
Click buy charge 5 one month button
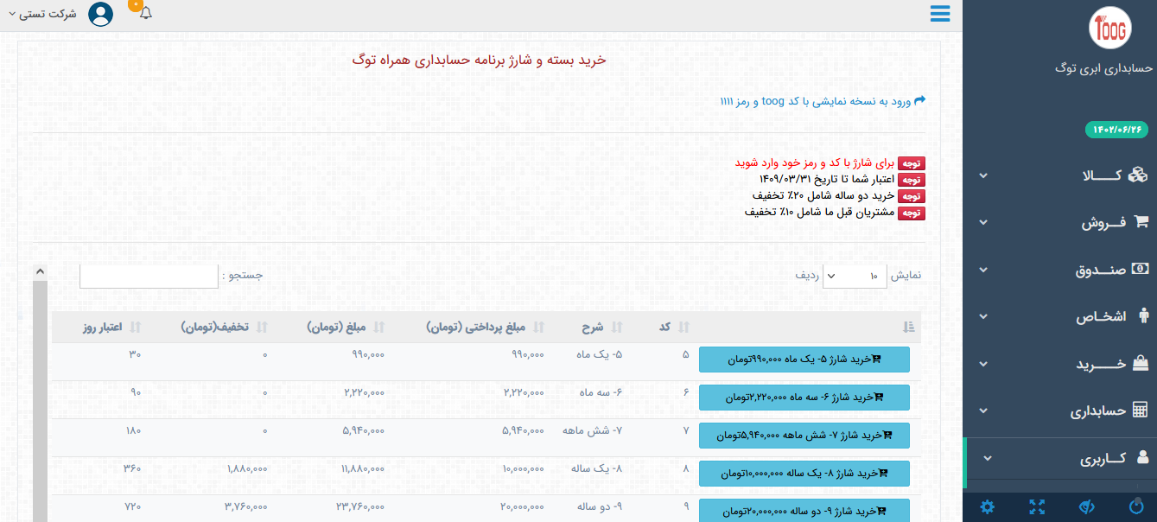click(804, 360)
